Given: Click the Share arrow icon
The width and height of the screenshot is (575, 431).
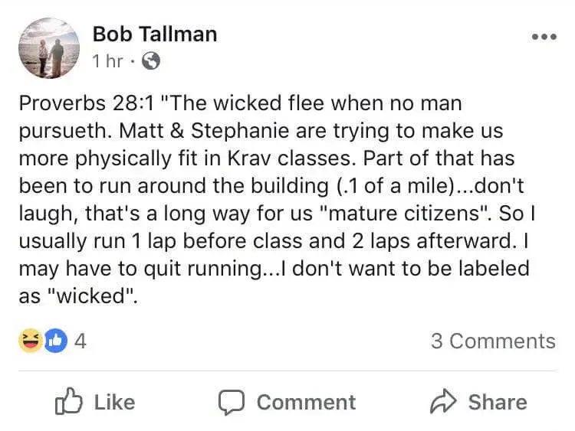Looking at the screenshot, I should (442, 401).
